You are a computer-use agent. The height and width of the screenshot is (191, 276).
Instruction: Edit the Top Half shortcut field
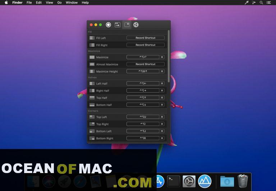pos(143,98)
